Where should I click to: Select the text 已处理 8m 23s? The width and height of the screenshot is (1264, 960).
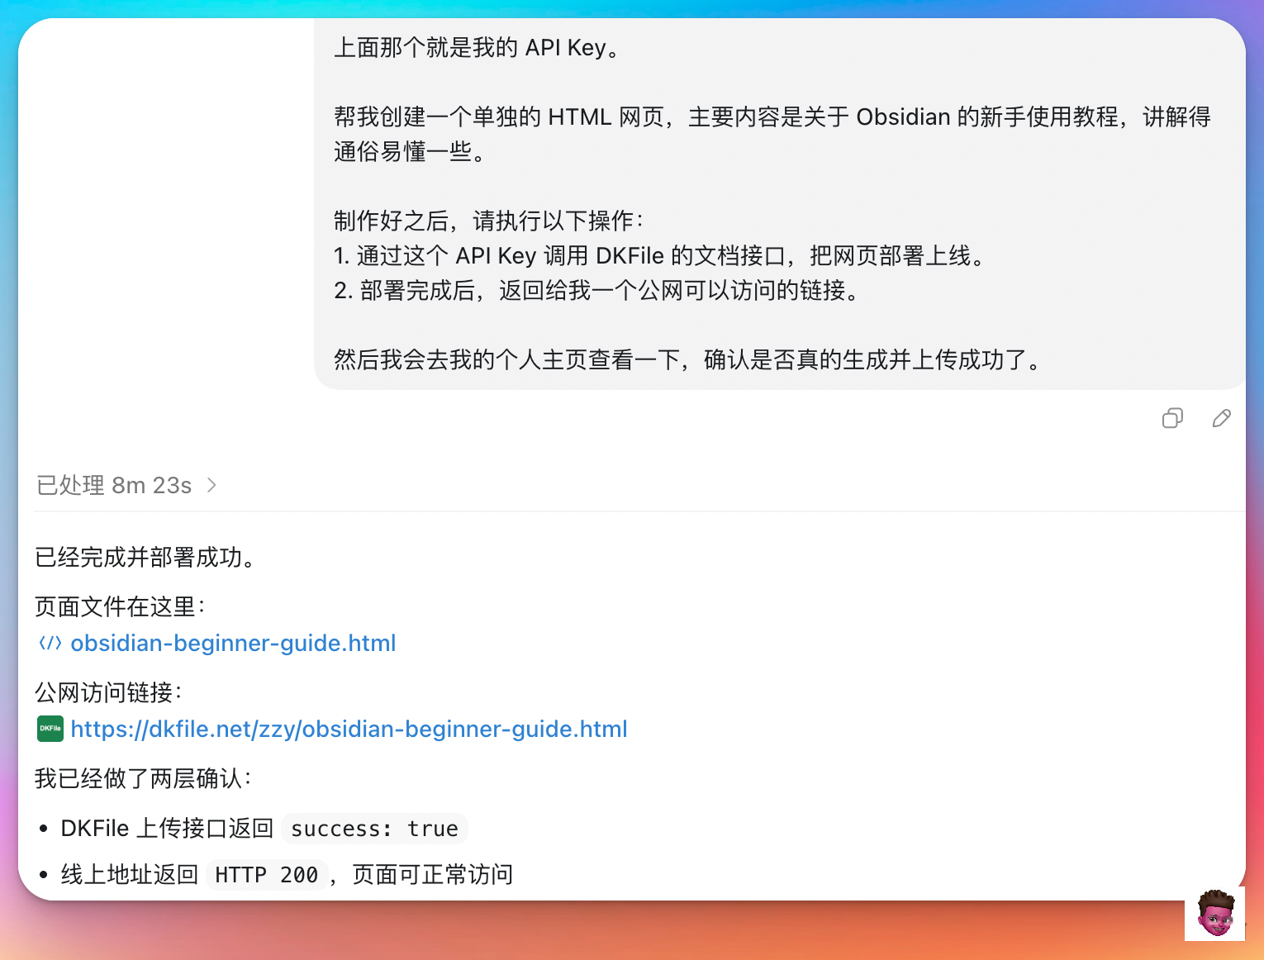coord(114,485)
